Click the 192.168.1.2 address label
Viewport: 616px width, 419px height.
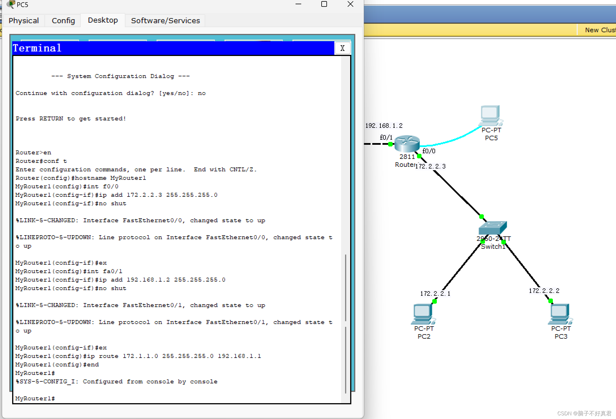384,126
